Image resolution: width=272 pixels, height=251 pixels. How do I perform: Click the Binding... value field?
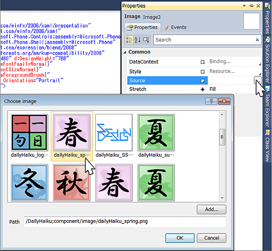235,61
